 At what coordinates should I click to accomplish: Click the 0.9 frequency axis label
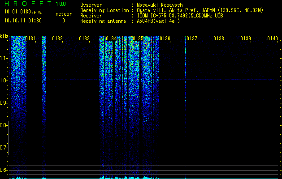[4, 103]
